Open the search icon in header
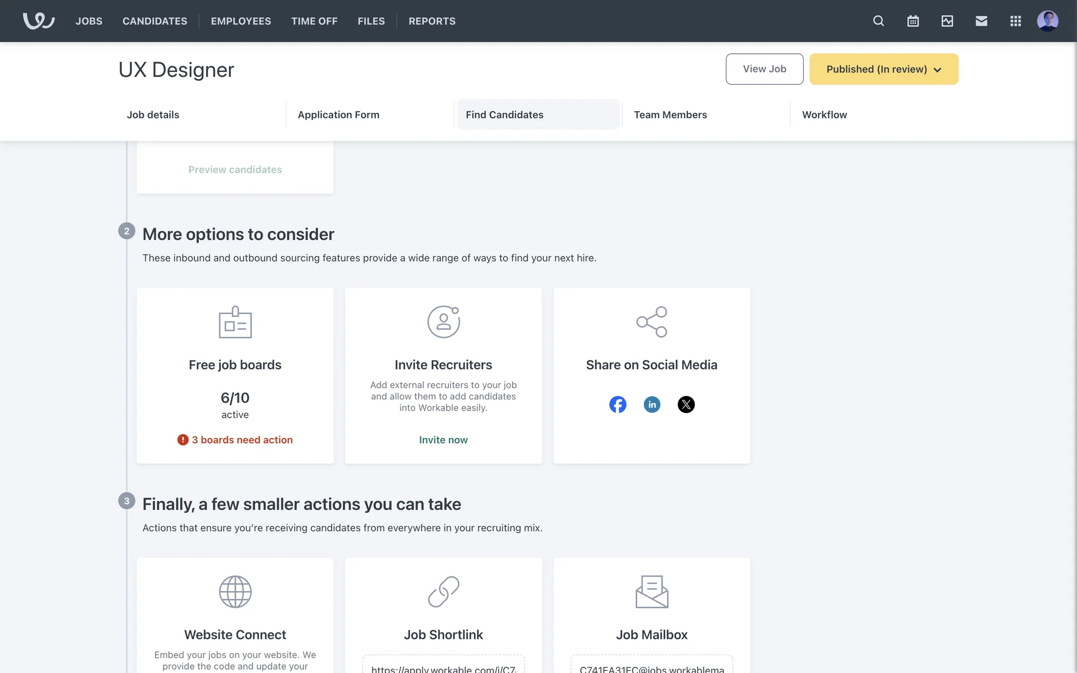This screenshot has height=673, width=1077. 878,21
